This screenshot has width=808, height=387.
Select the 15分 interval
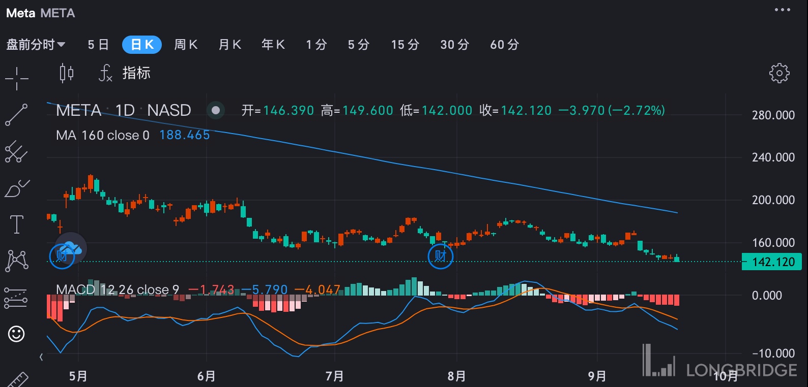405,45
